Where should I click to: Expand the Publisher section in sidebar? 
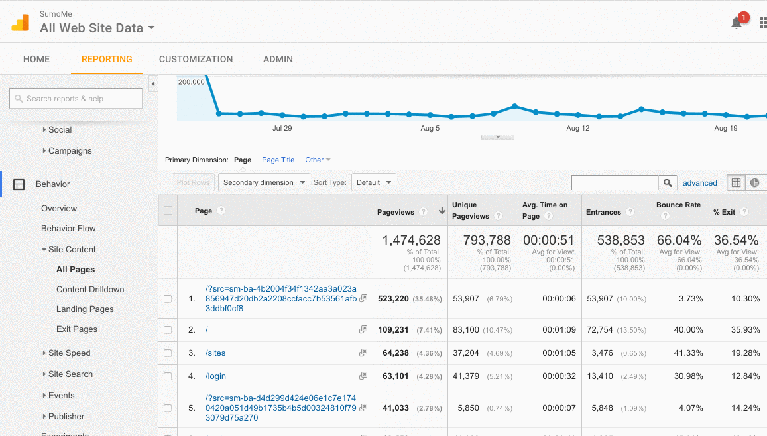coord(63,416)
